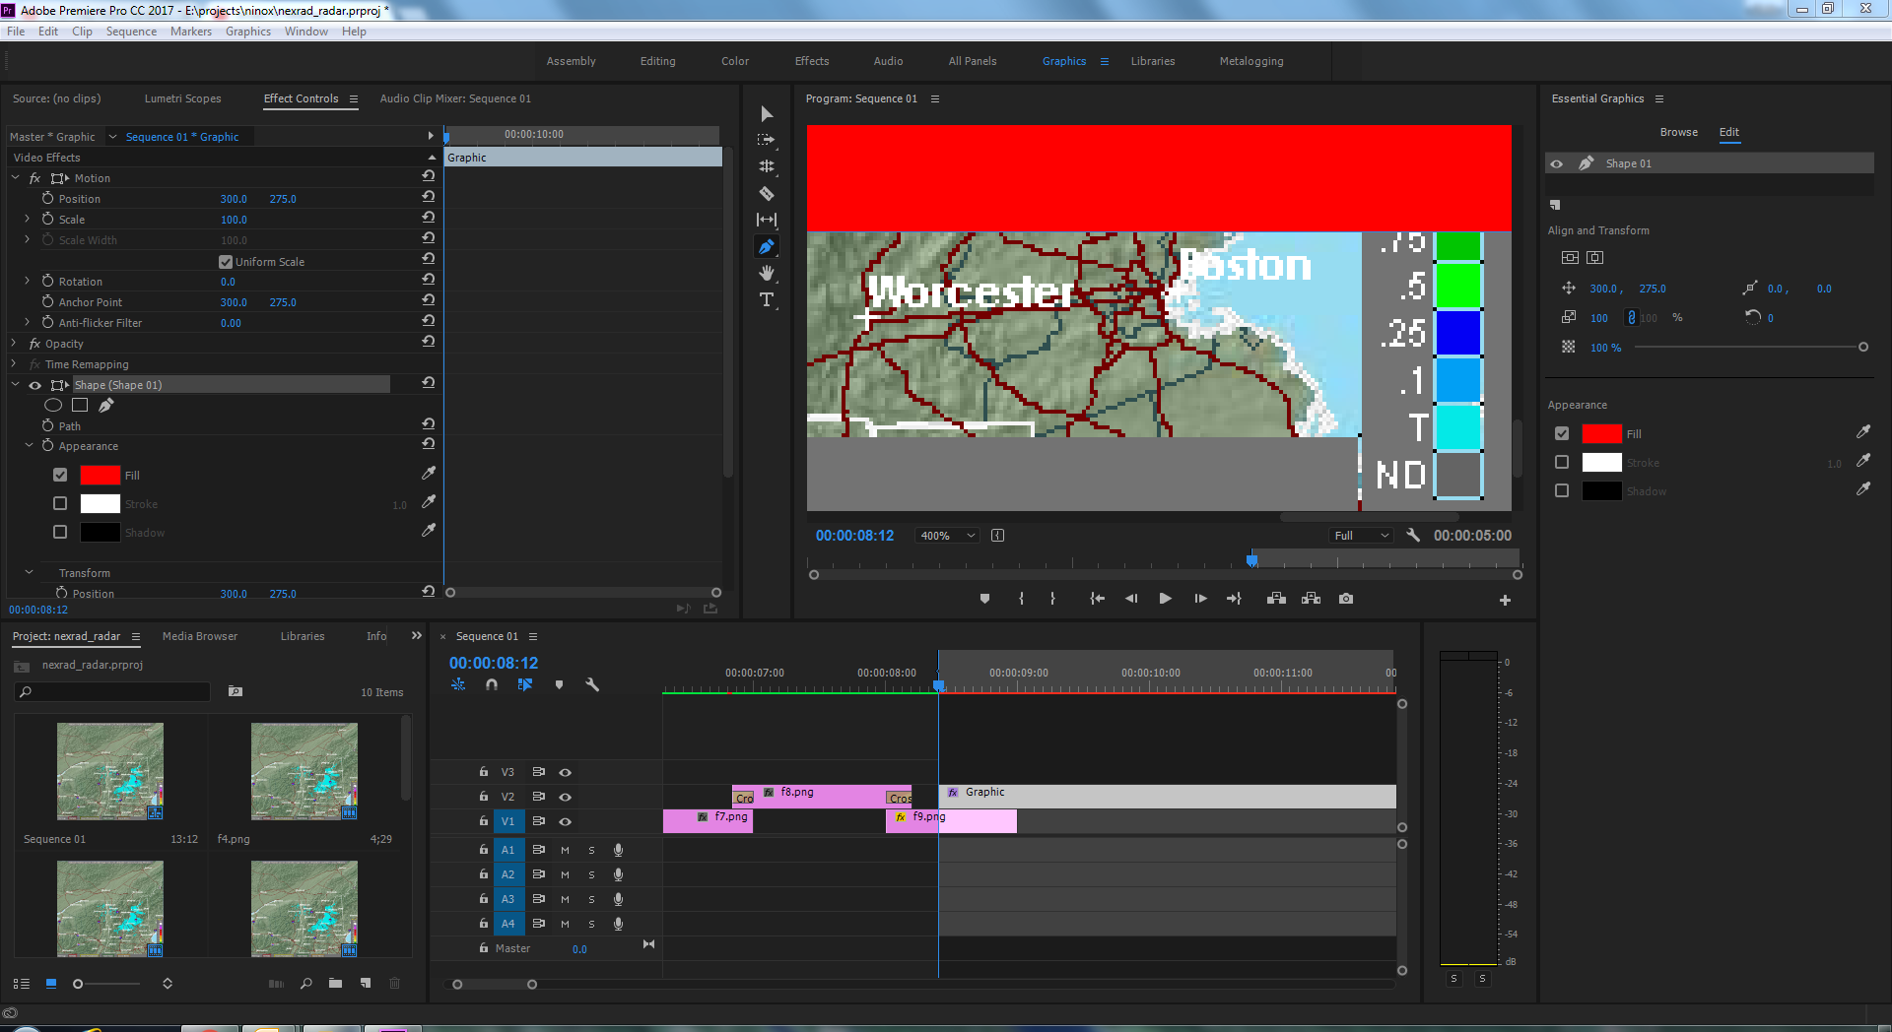This screenshot has height=1032, width=1892.
Task: Enable the Stroke checkbox in Appearance panel
Action: coord(1562,462)
